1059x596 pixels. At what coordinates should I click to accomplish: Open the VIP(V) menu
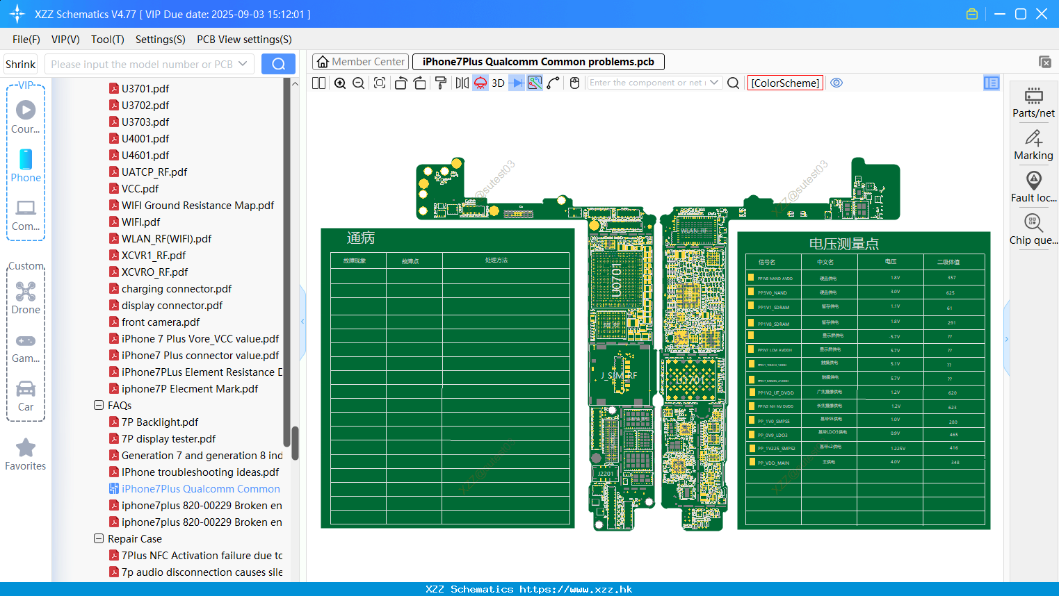tap(65, 40)
